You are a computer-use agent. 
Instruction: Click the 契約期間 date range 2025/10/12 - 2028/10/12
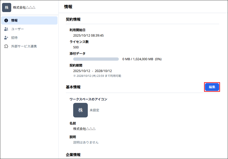(x=92, y=71)
